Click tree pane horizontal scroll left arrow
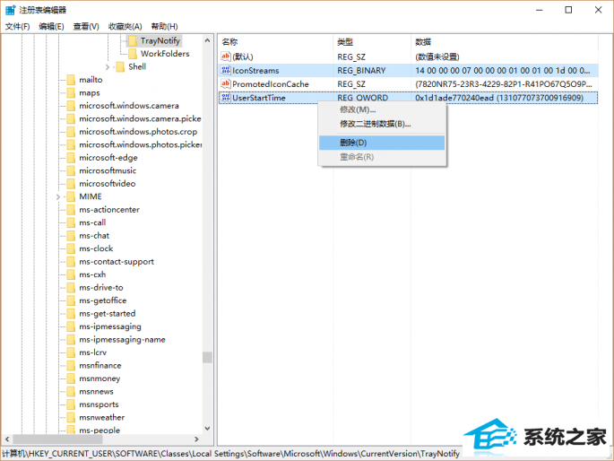This screenshot has width=614, height=461. [x=7, y=439]
